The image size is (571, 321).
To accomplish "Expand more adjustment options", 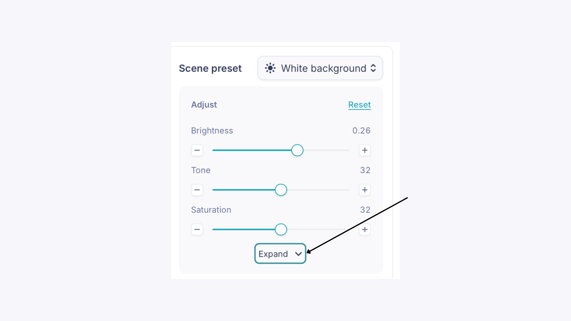I will (280, 254).
